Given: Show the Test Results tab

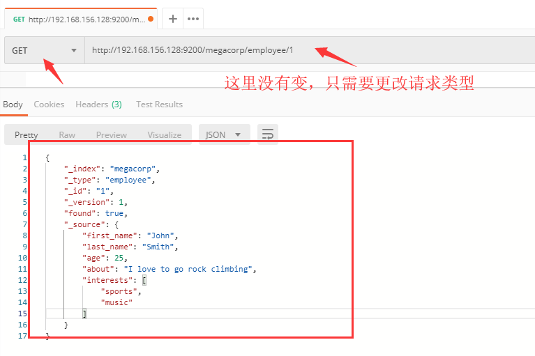Looking at the screenshot, I should click(159, 105).
